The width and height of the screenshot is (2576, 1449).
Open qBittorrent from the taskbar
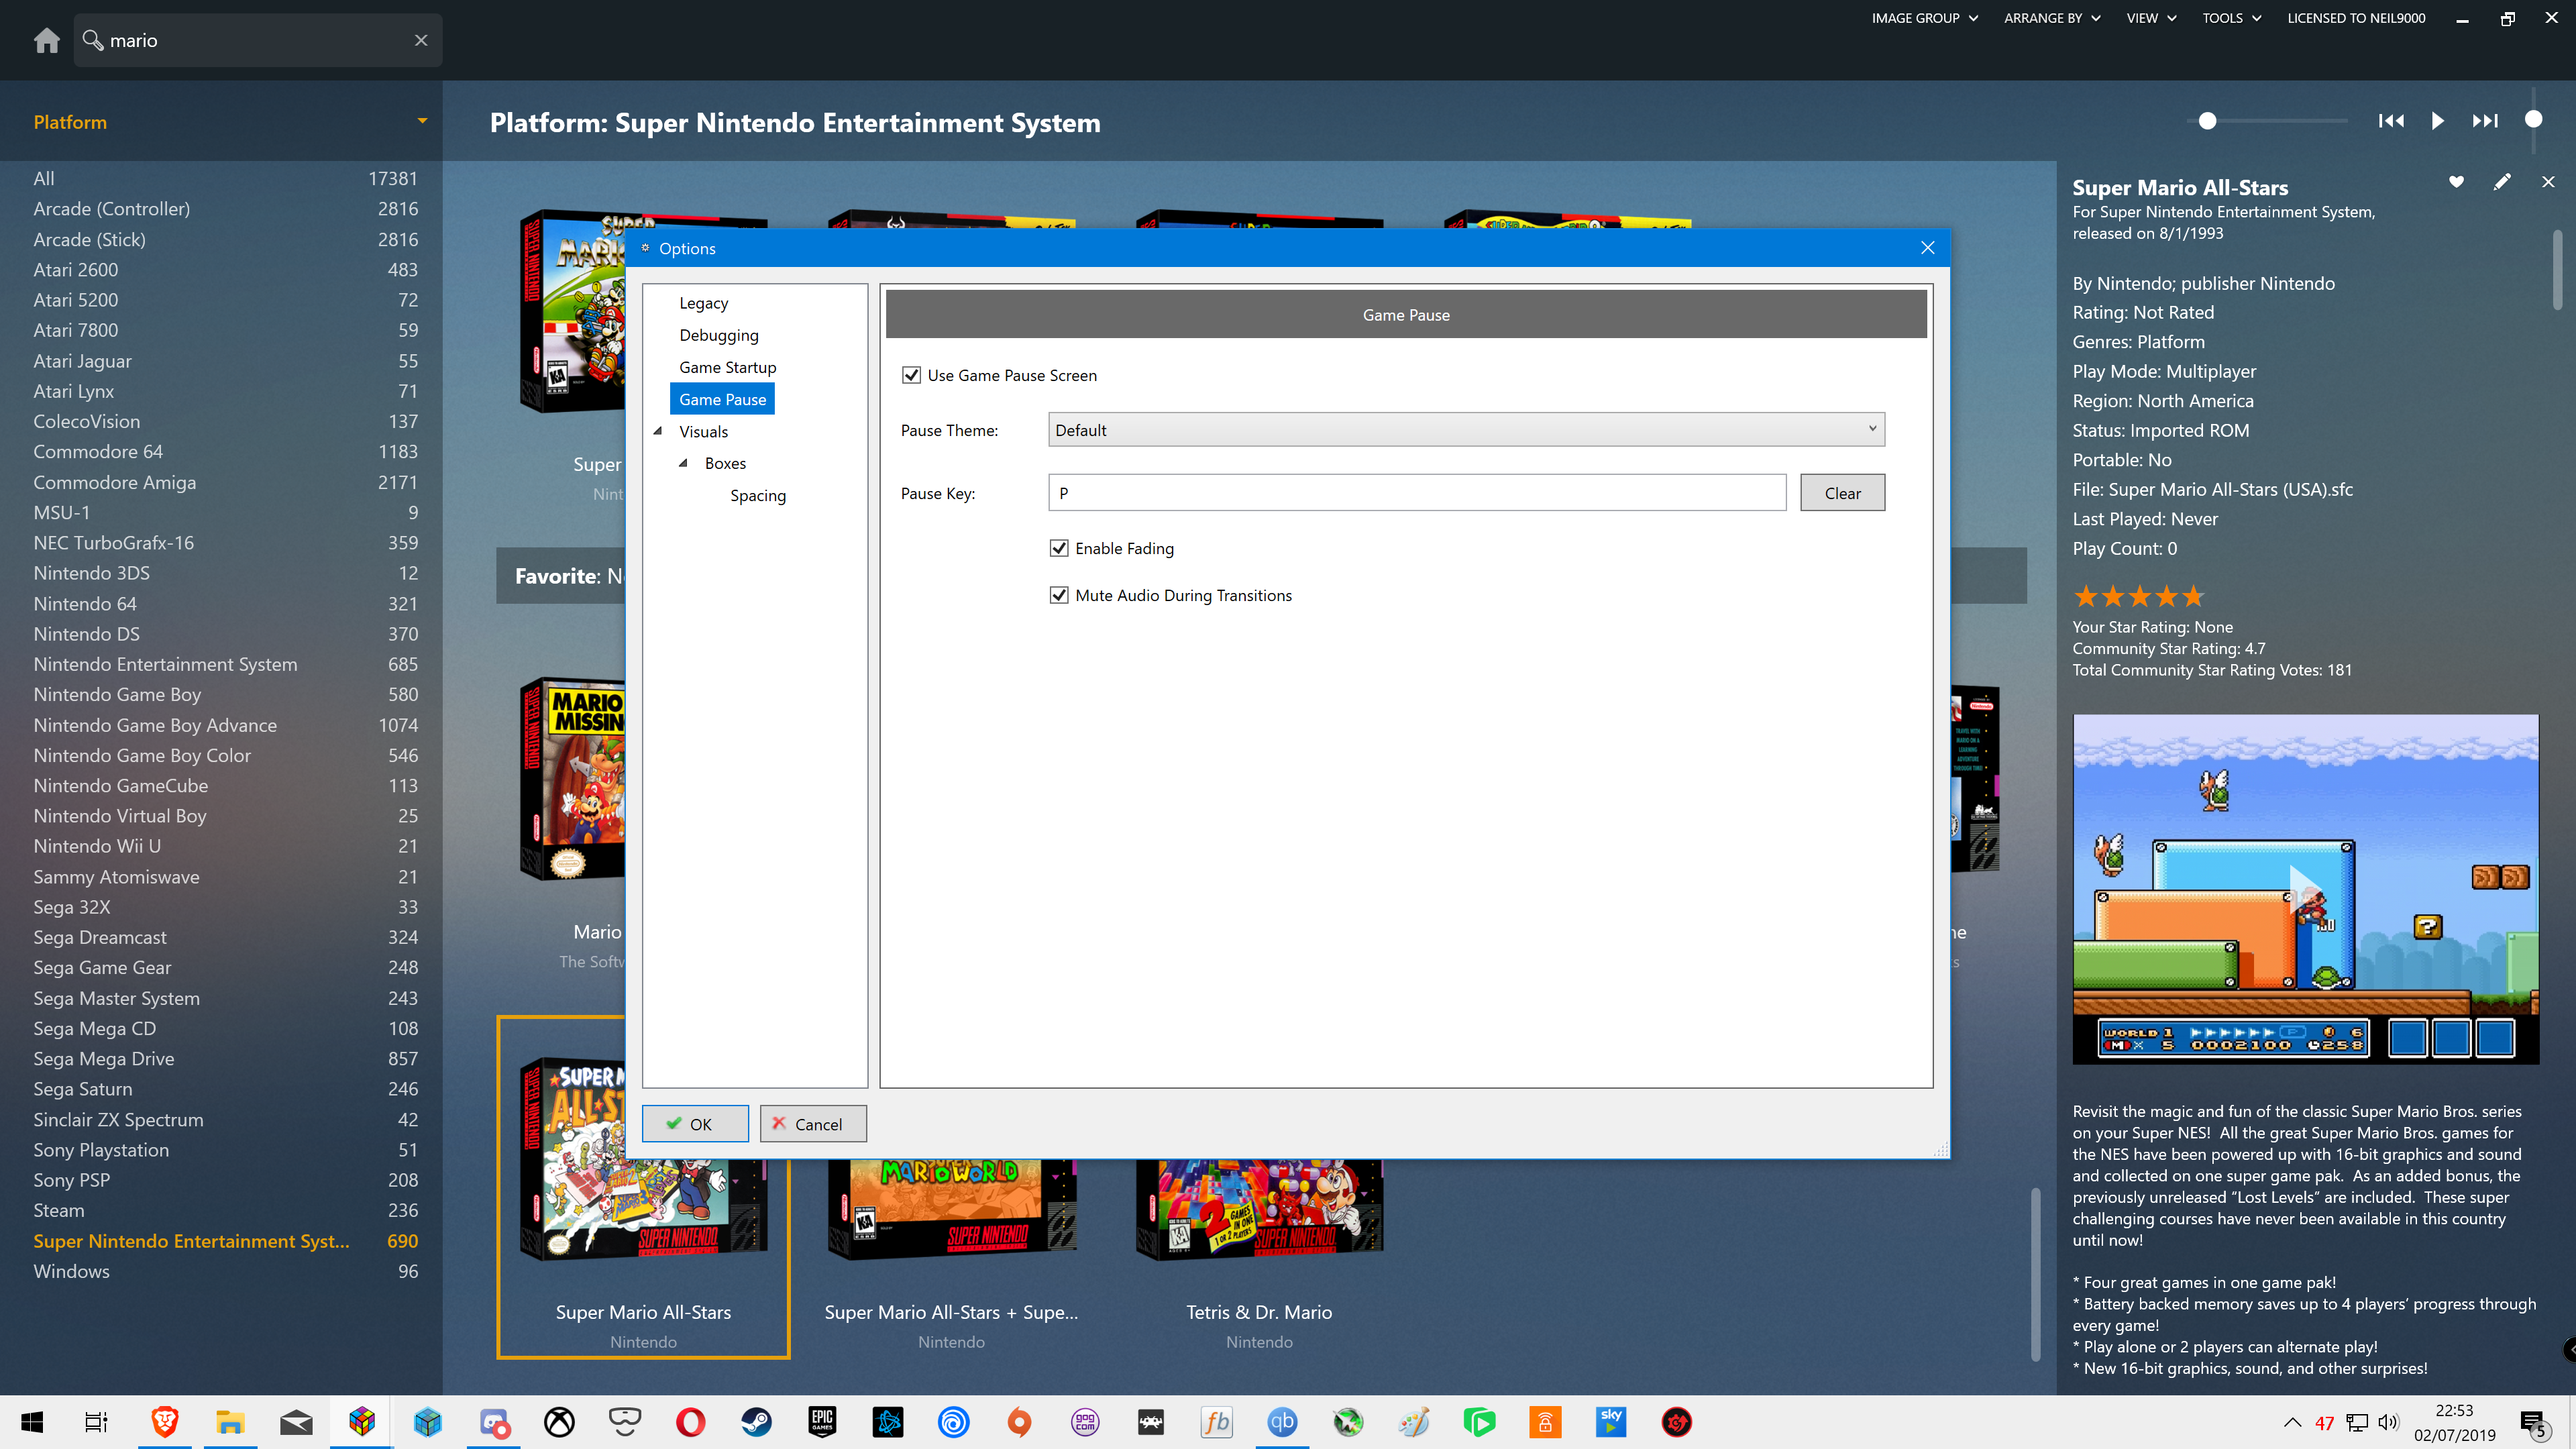[x=1282, y=1422]
